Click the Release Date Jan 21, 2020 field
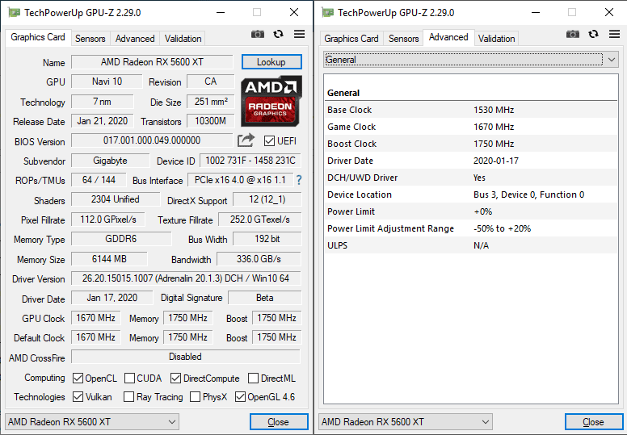Image resolution: width=627 pixels, height=435 pixels. point(103,121)
